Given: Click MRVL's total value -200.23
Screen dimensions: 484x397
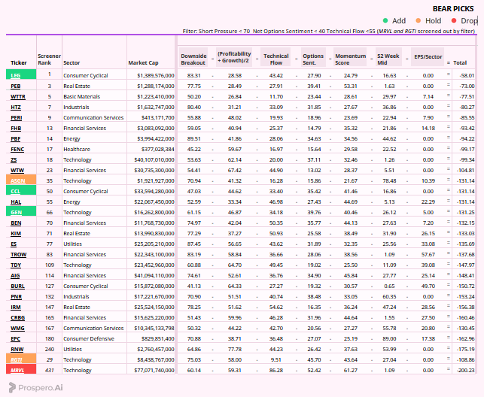Looking at the screenshot, I should click(465, 370).
